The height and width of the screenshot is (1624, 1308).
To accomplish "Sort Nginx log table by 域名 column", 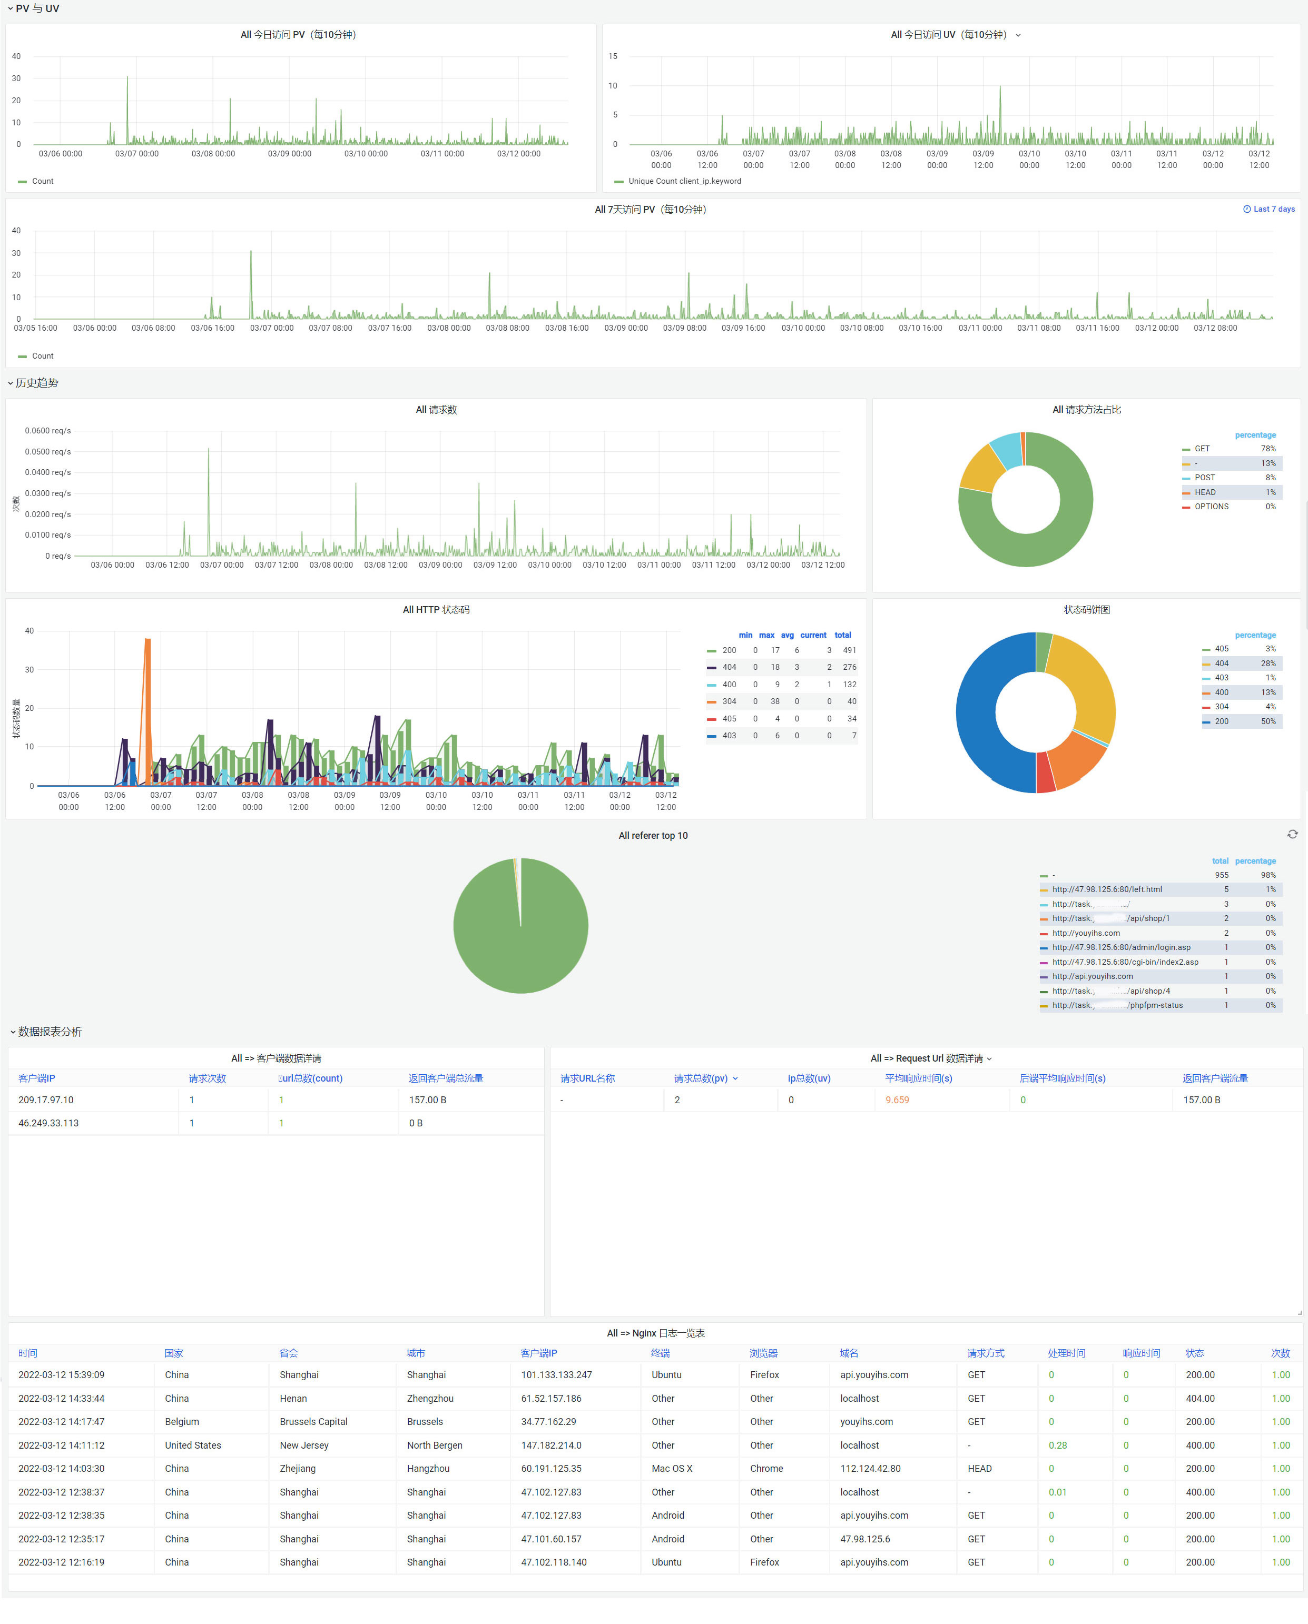I will tap(849, 1353).
